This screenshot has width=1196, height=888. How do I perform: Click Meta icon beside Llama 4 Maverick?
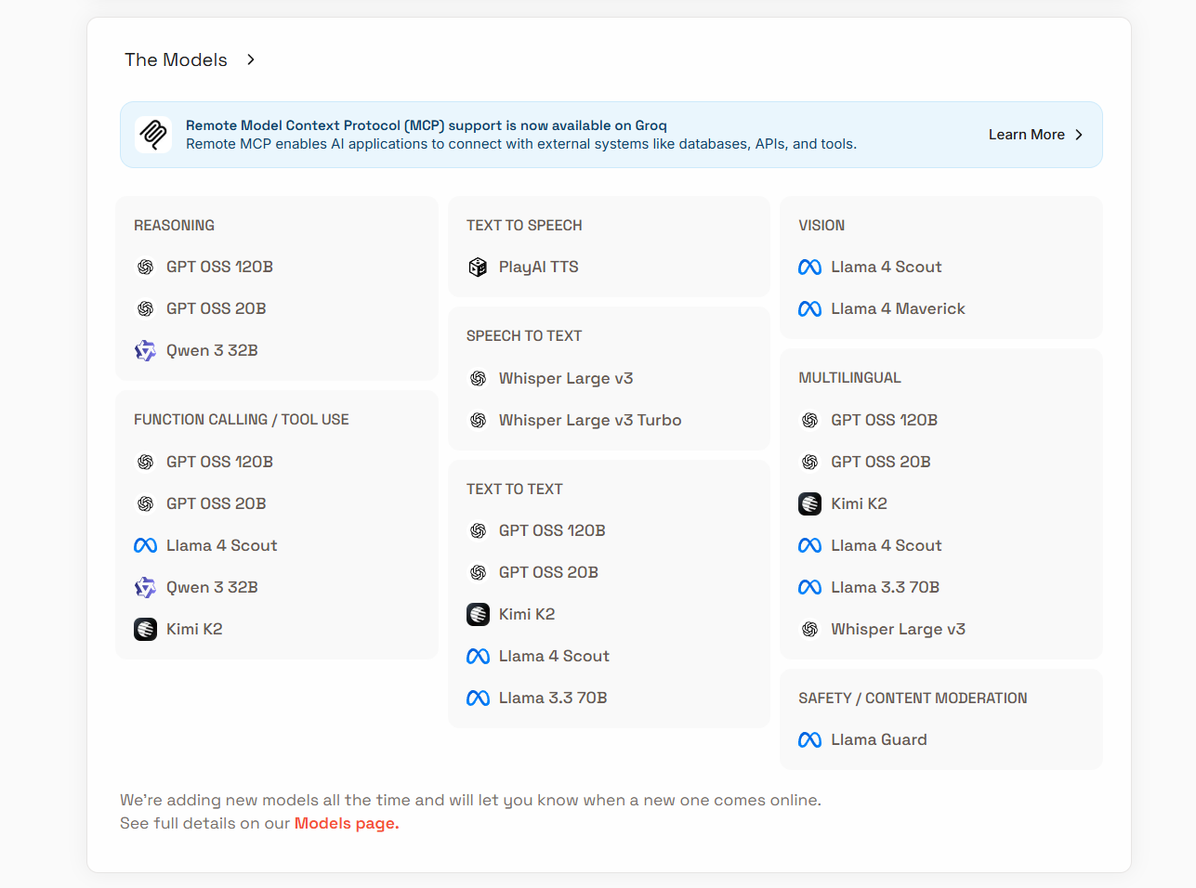coord(809,309)
